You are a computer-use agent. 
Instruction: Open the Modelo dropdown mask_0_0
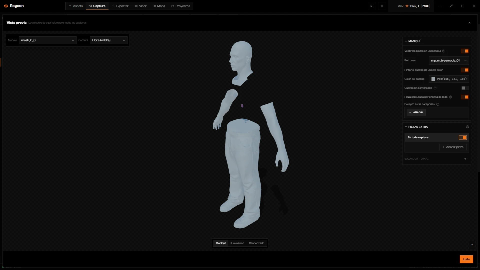47,40
